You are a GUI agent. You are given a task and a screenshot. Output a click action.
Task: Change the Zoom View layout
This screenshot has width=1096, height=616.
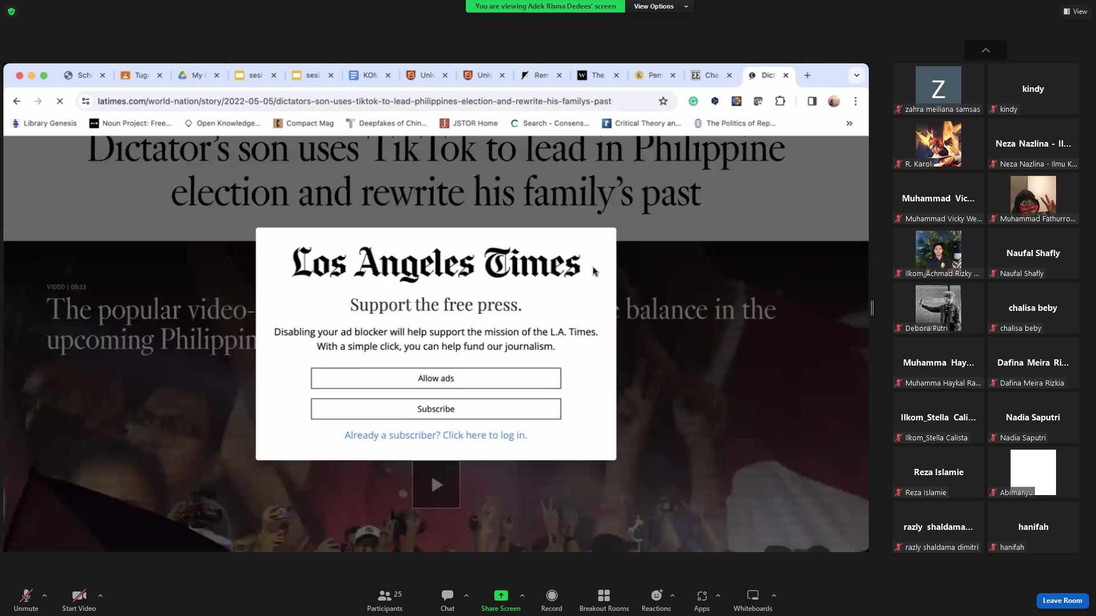coord(1075,11)
